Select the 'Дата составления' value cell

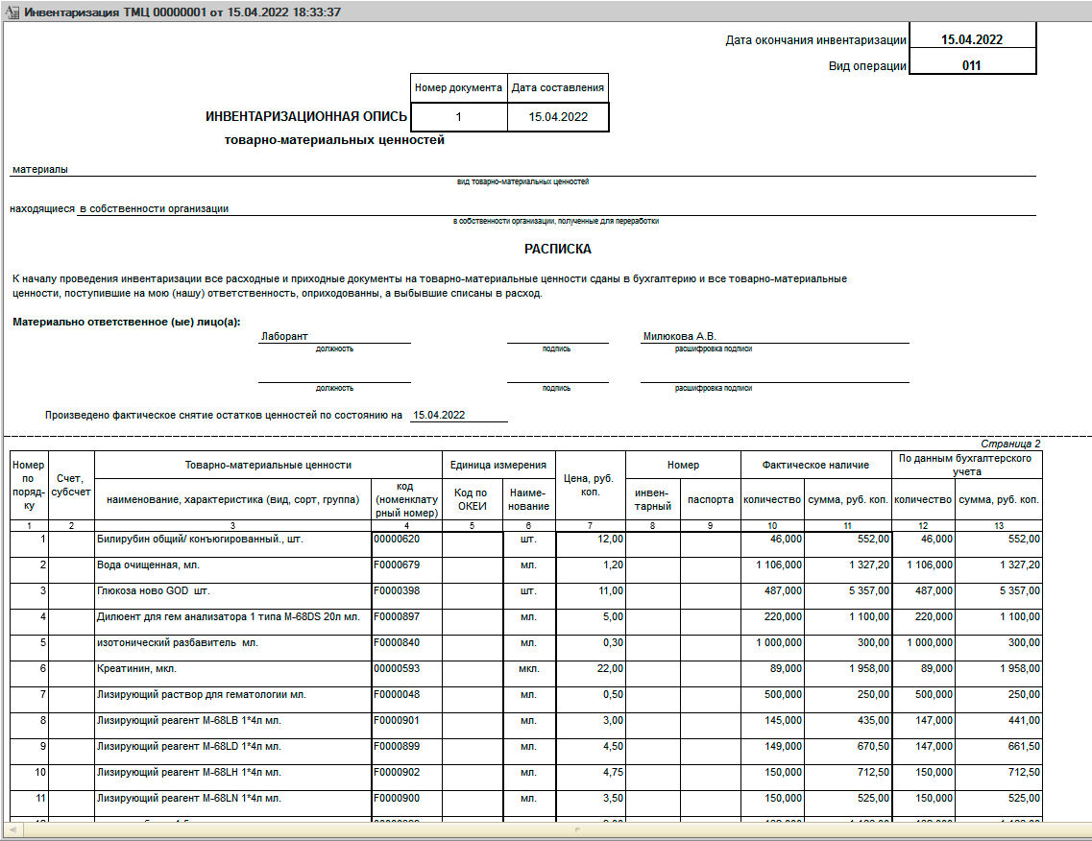coord(558,117)
